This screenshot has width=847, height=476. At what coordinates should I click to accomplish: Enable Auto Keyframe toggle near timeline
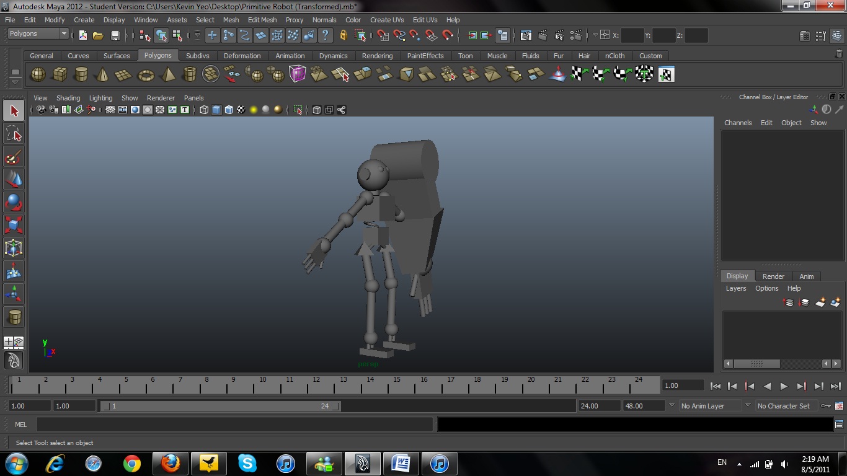pos(826,406)
